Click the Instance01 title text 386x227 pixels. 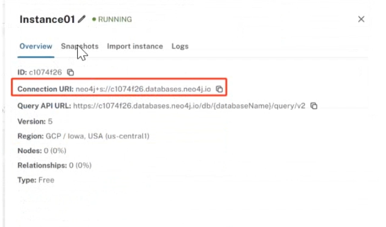pyautogui.click(x=47, y=19)
